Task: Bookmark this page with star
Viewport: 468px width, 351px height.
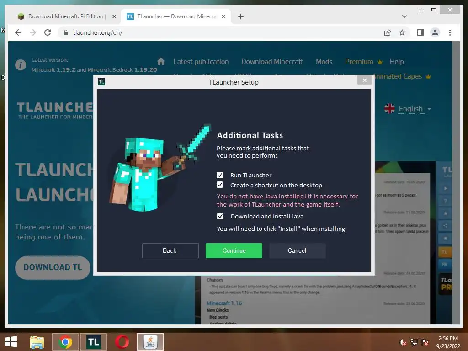Action: tap(402, 32)
